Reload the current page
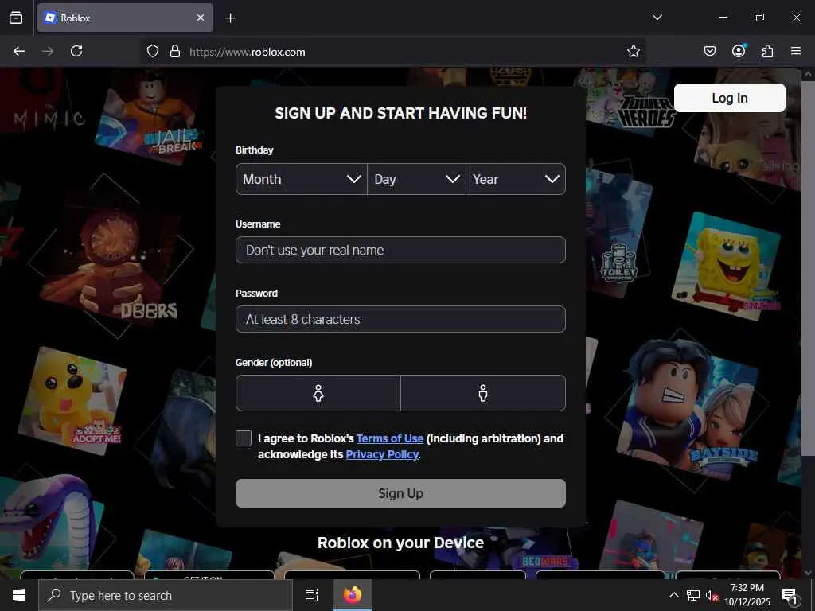The width and height of the screenshot is (815, 611). pyautogui.click(x=76, y=51)
